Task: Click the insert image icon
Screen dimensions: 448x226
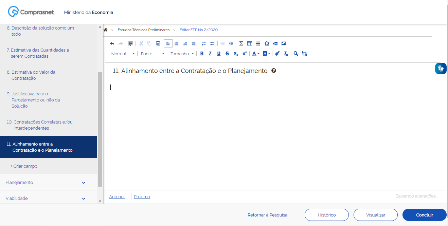Action: point(284,43)
